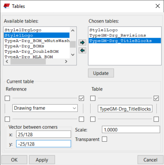The image size is (164, 165).
Task: Click the down arrow of Available tables list
Action: click(x=73, y=55)
